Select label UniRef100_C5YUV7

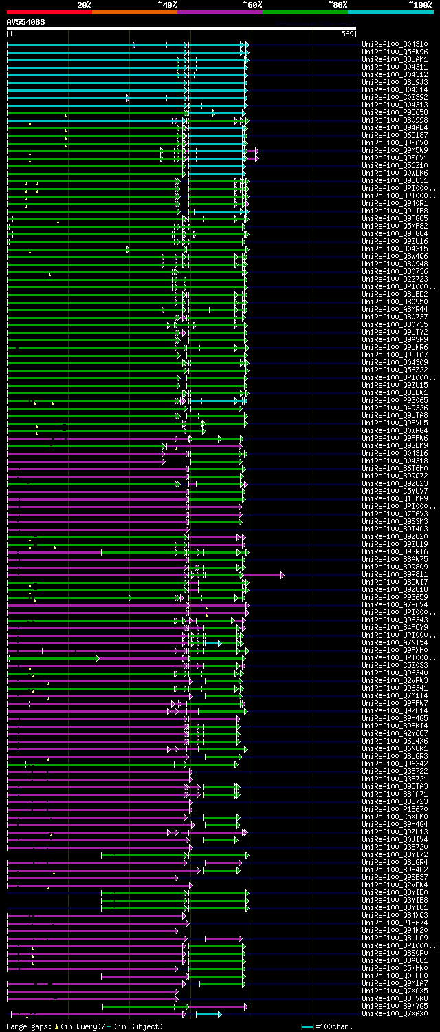[x=395, y=491]
